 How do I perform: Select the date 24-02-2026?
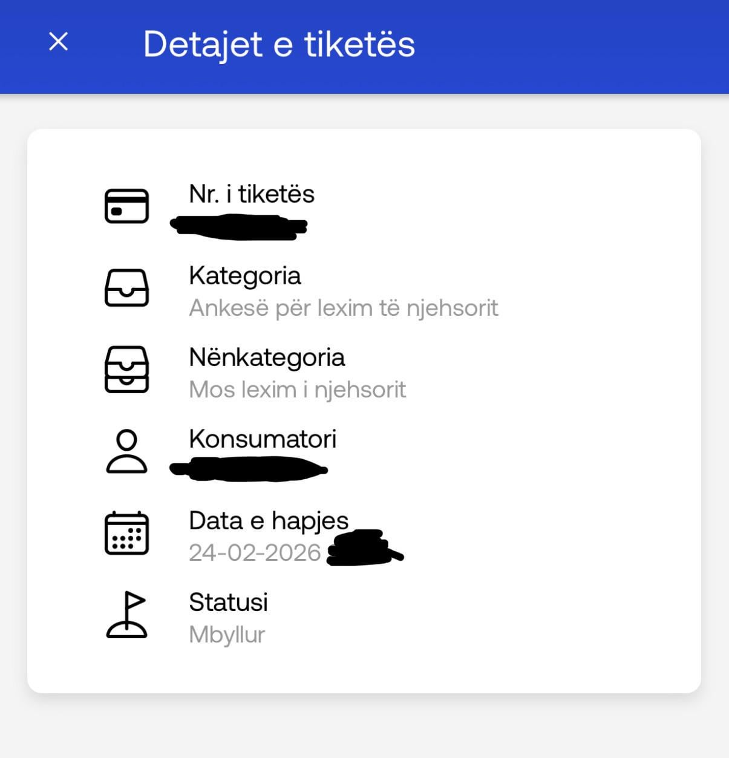255,553
